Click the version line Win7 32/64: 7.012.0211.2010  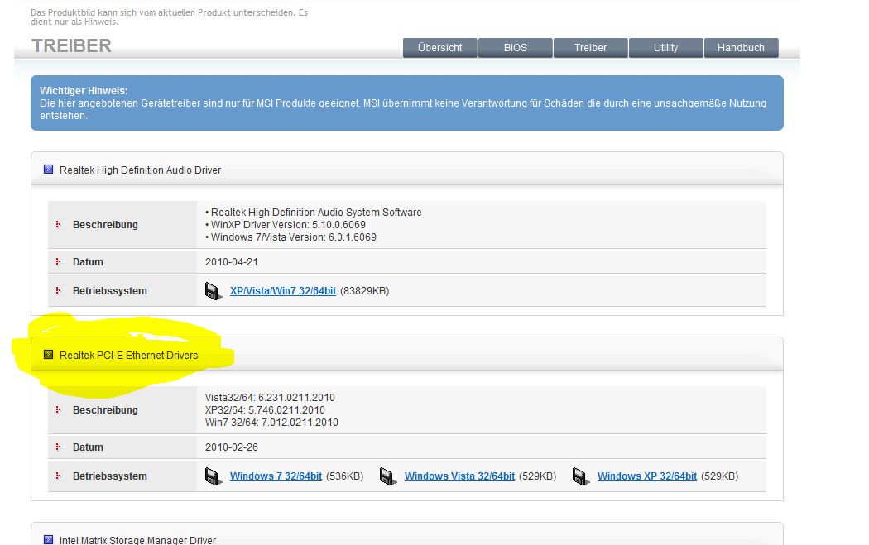click(x=271, y=423)
